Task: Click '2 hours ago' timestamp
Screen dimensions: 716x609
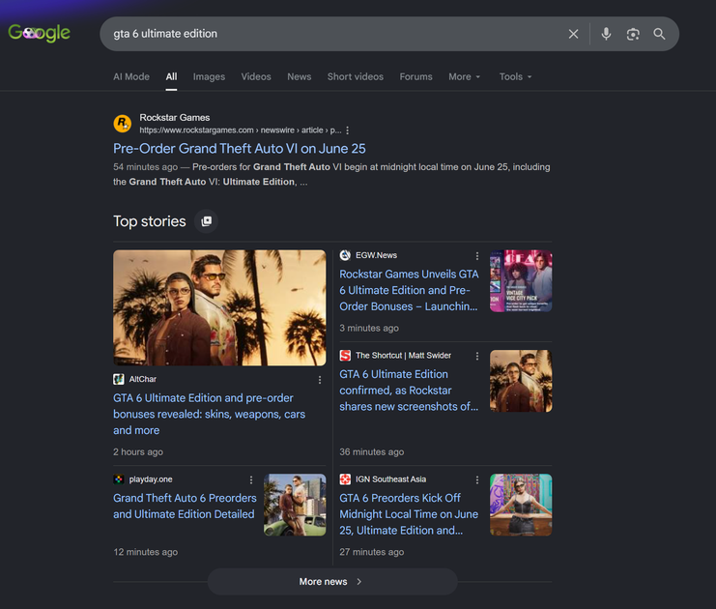Action: (138, 451)
